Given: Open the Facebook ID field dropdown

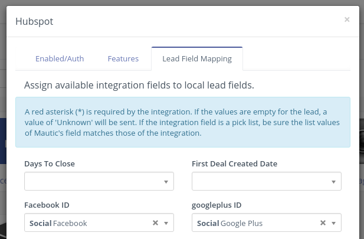Looking at the screenshot, I should [99, 222].
